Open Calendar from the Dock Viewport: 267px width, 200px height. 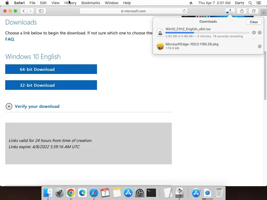(105, 193)
